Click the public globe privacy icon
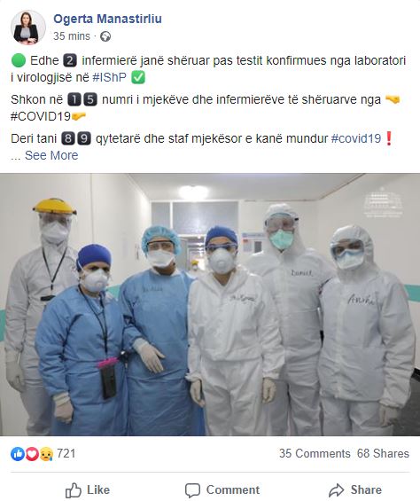Image resolution: width=420 pixels, height=501 pixels. point(105,36)
